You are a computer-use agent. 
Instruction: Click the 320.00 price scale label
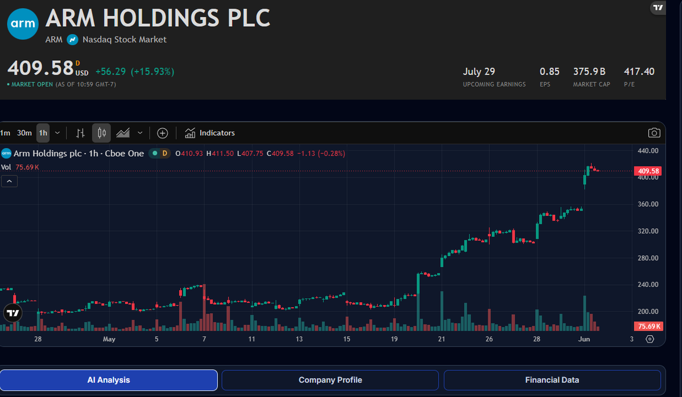tap(648, 231)
